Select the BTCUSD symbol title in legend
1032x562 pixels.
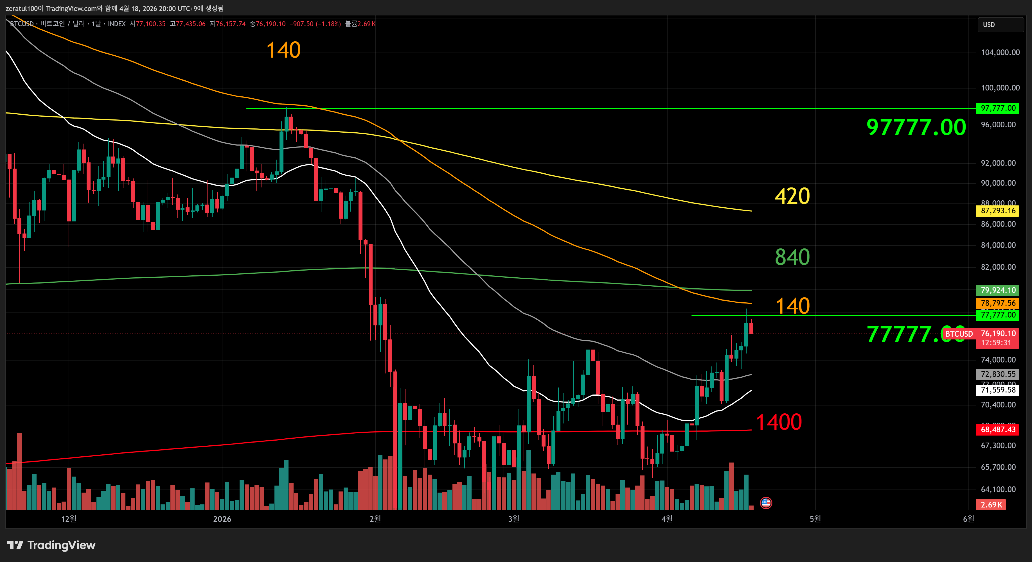click(x=68, y=24)
